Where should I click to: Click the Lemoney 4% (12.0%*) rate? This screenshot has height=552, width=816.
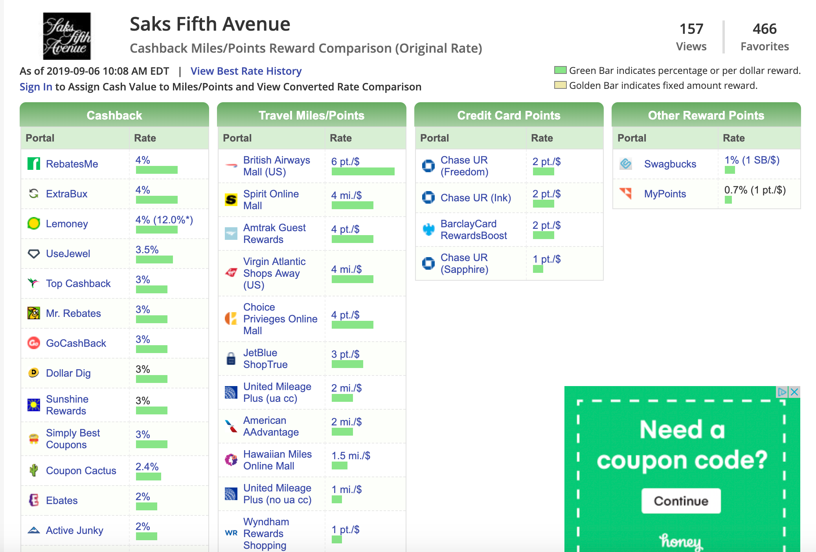pyautogui.click(x=164, y=220)
